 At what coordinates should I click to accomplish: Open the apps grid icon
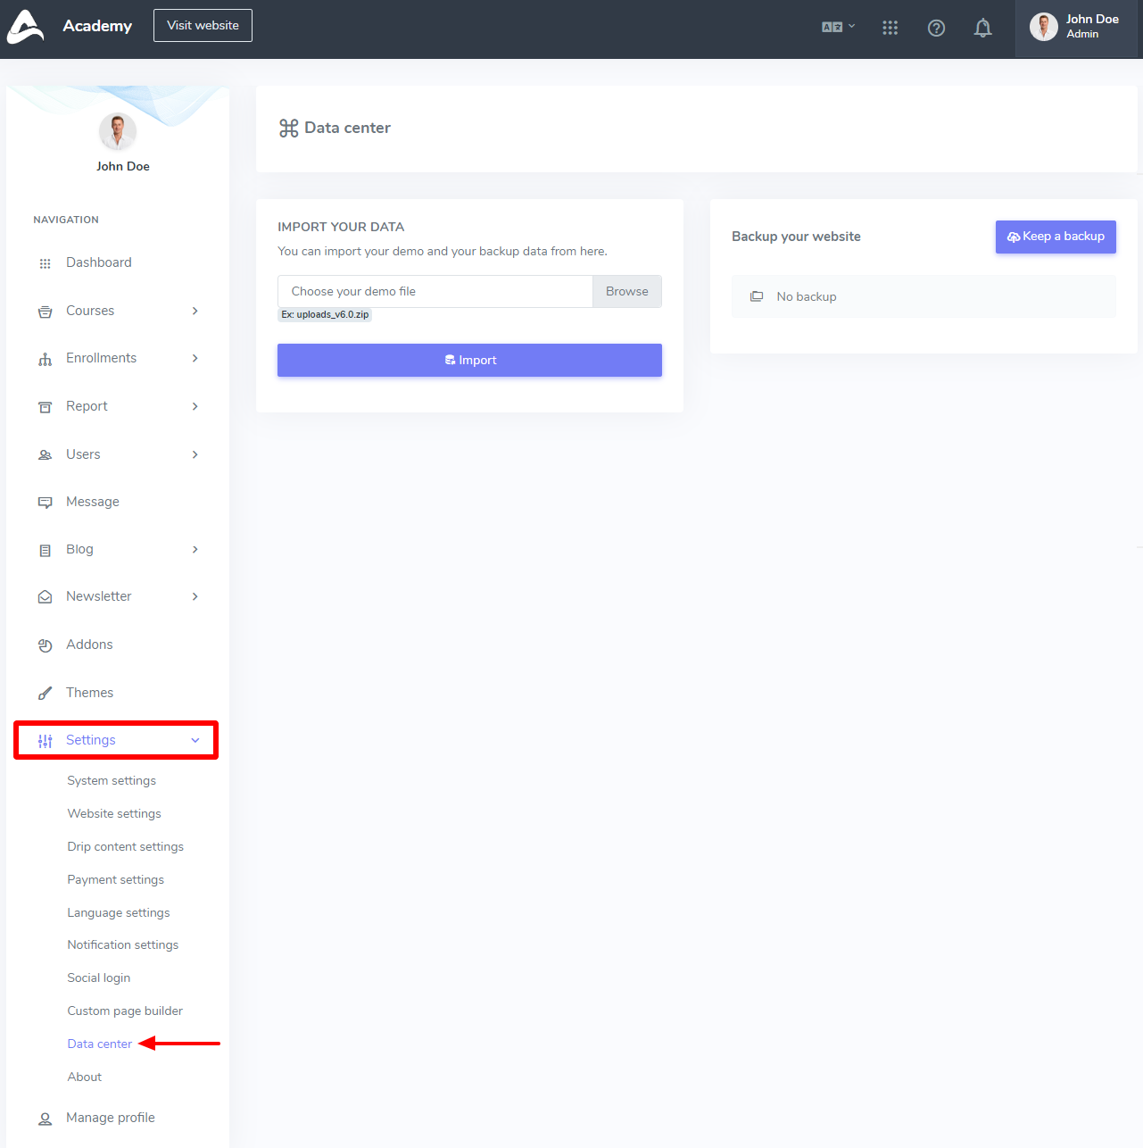tap(890, 28)
